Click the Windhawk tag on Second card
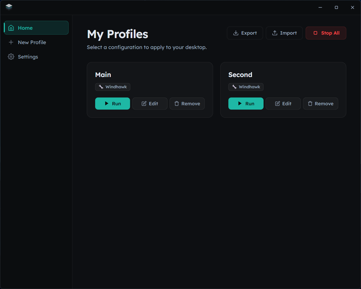The height and width of the screenshot is (289, 361). tap(246, 87)
